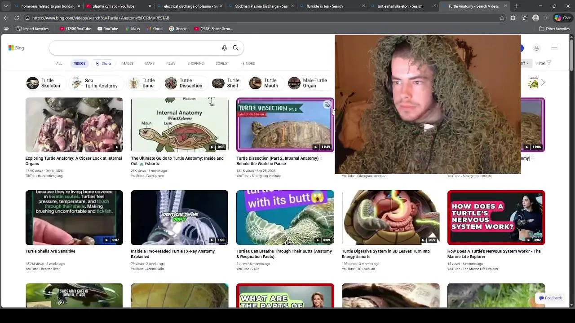
Task: Click save icon on Turtle Dissection thumbnail
Action: (x=327, y=105)
